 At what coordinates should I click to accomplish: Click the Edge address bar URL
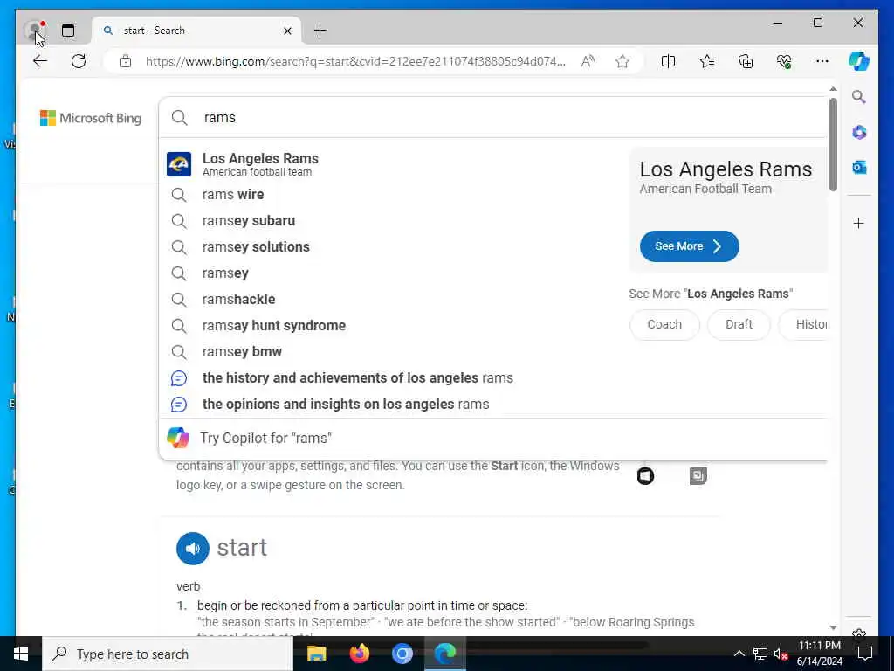click(355, 61)
